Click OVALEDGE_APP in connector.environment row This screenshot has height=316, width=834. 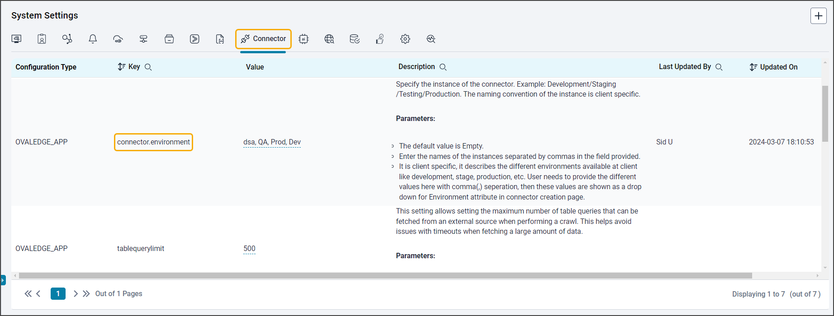[42, 142]
